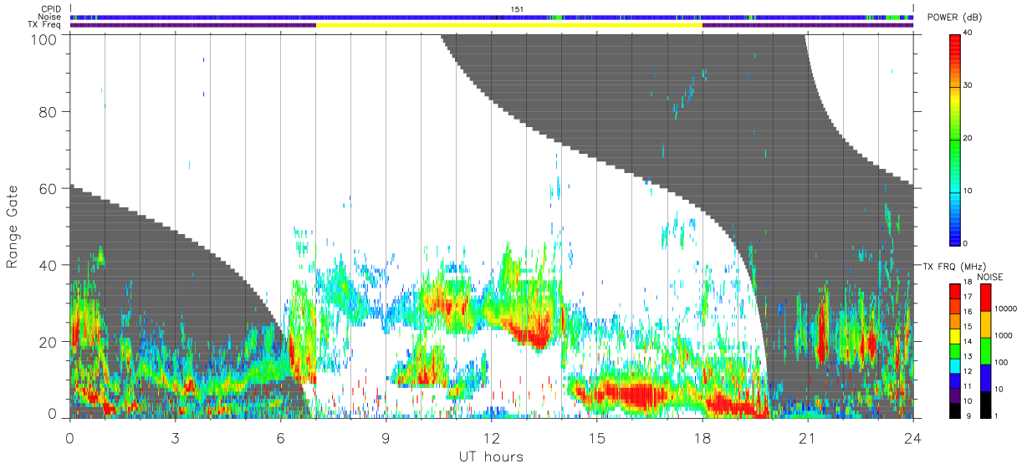Click the Range Gate axis title
Viewport: 1027px width, 474px height.
tap(13, 227)
